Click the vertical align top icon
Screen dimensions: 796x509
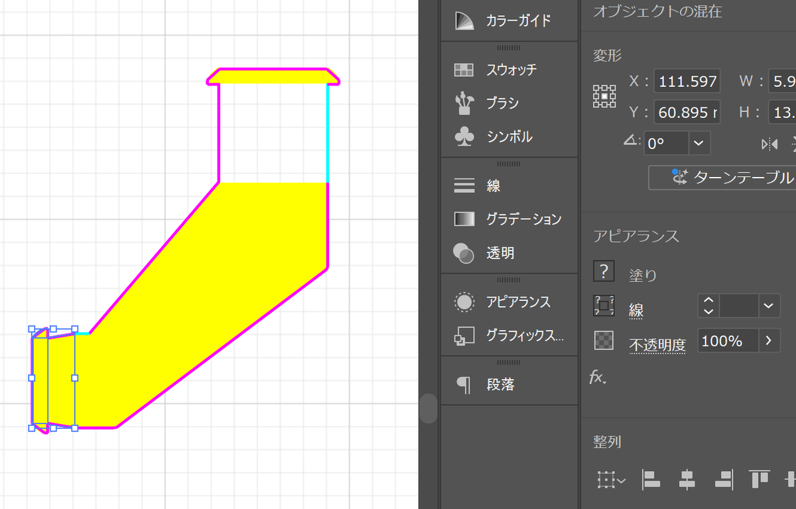(x=759, y=479)
